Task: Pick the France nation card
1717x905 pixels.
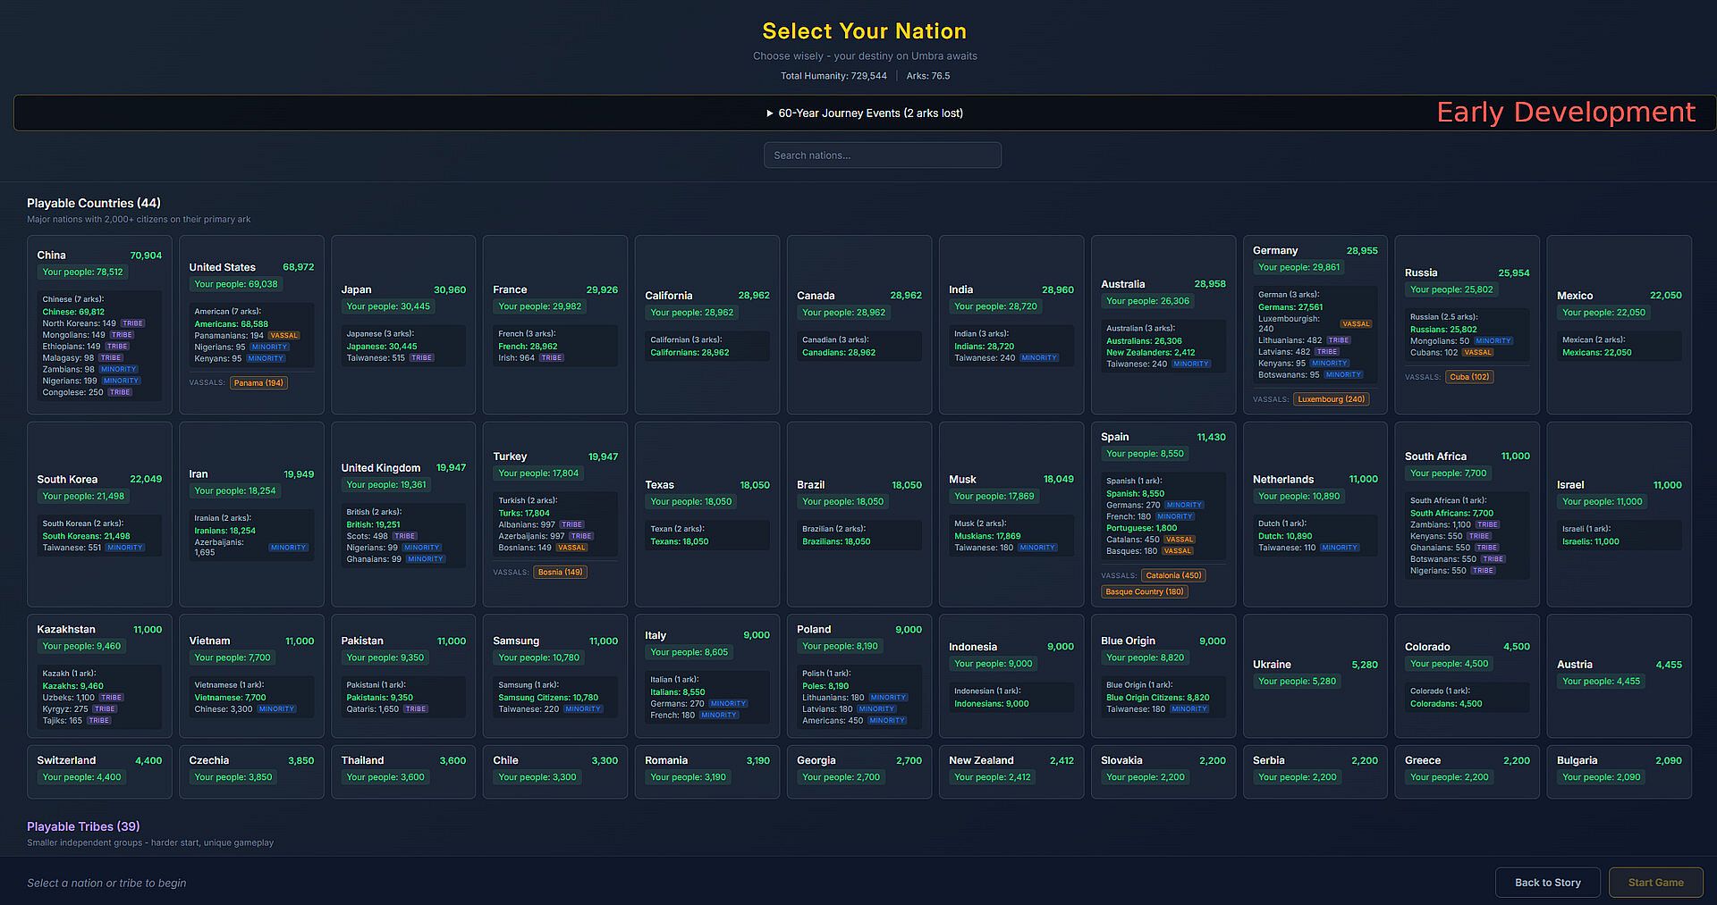Action: (x=555, y=324)
